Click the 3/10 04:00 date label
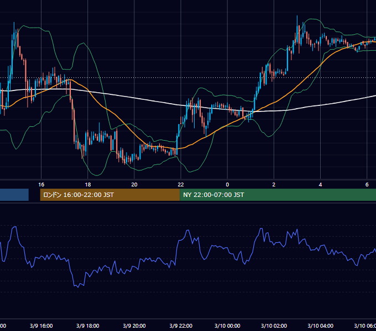The width and height of the screenshot is (376, 331). [320, 325]
